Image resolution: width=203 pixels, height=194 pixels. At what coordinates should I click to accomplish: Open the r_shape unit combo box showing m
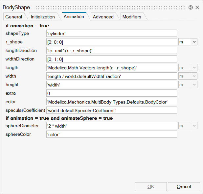tap(184, 42)
